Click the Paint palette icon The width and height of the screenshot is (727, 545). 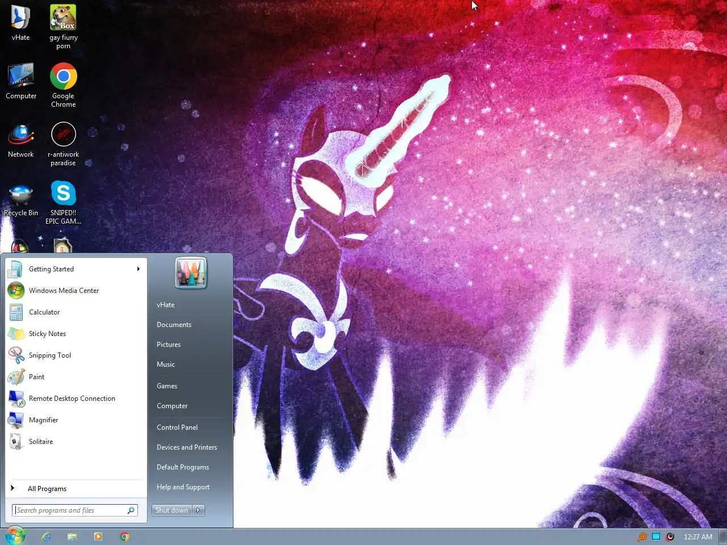pos(16,377)
